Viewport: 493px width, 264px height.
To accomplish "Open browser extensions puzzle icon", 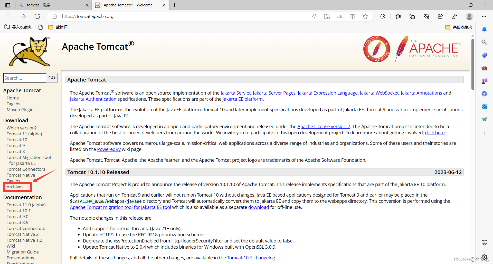I will tap(382, 16).
